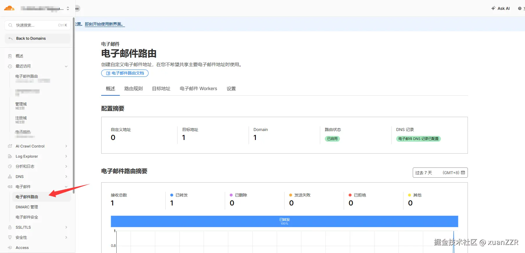Open 注册域 in recent visits
The height and width of the screenshot is (253, 525).
coord(21,118)
